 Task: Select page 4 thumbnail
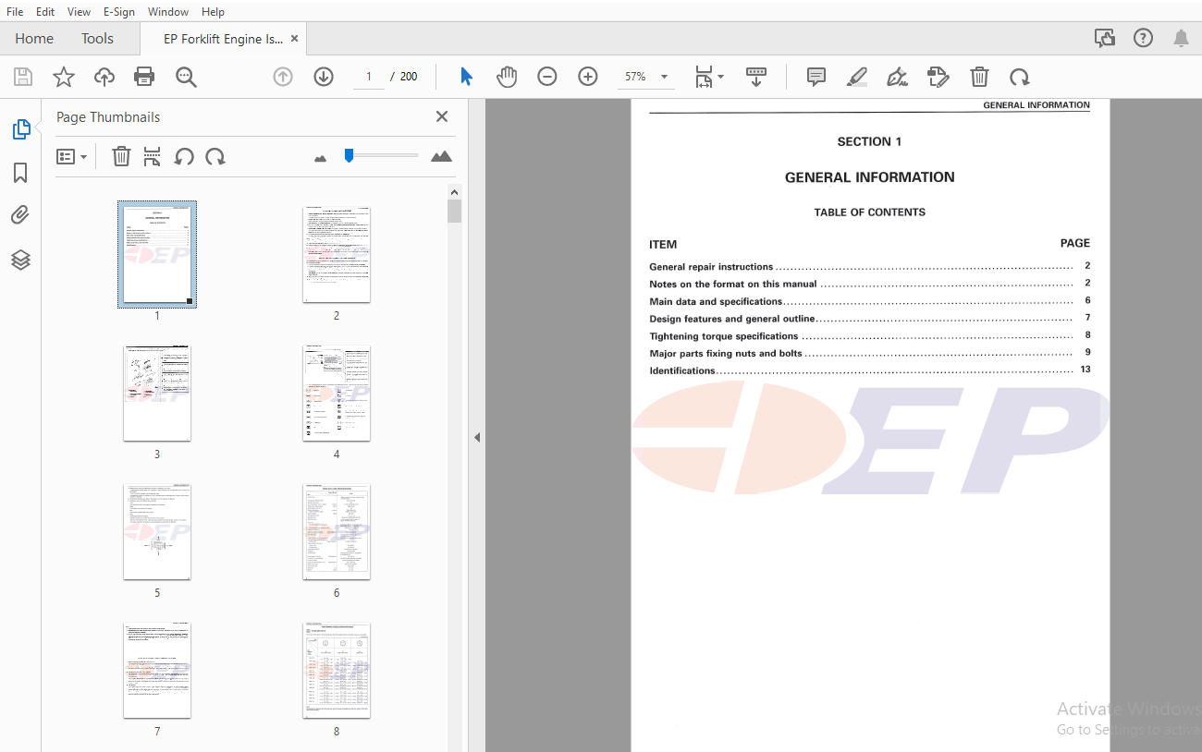coord(337,394)
